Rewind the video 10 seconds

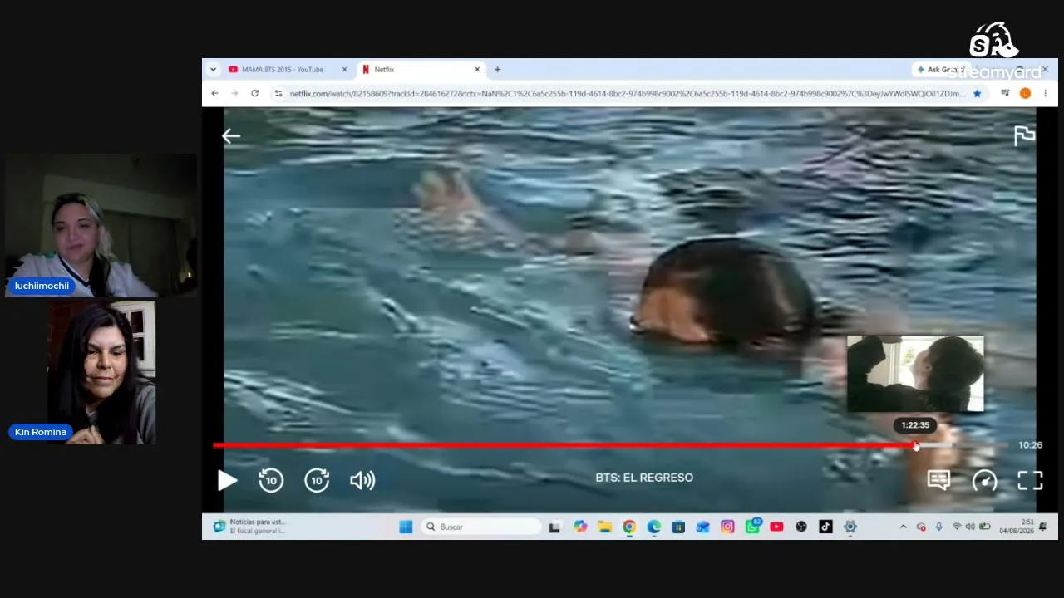271,480
